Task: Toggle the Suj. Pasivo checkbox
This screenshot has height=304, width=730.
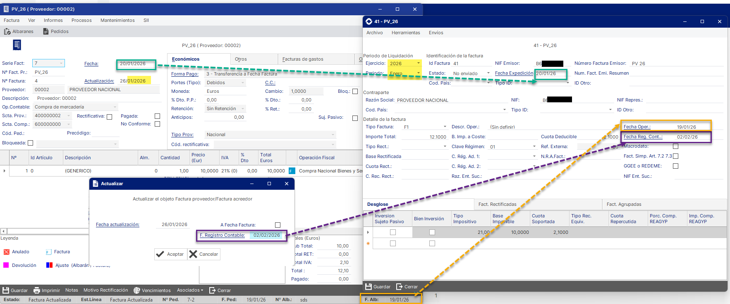Action: [x=355, y=118]
